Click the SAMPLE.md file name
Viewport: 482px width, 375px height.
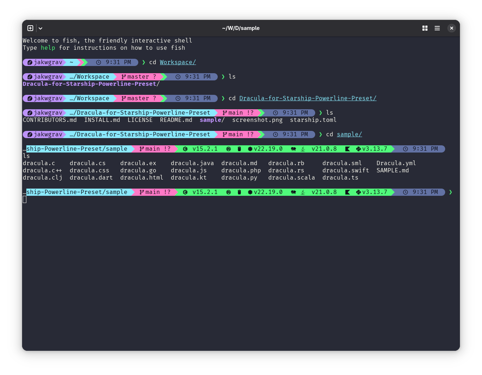tap(393, 171)
